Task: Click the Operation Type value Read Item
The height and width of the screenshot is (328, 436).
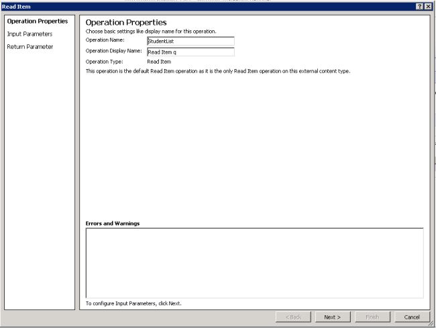Action: (159, 62)
